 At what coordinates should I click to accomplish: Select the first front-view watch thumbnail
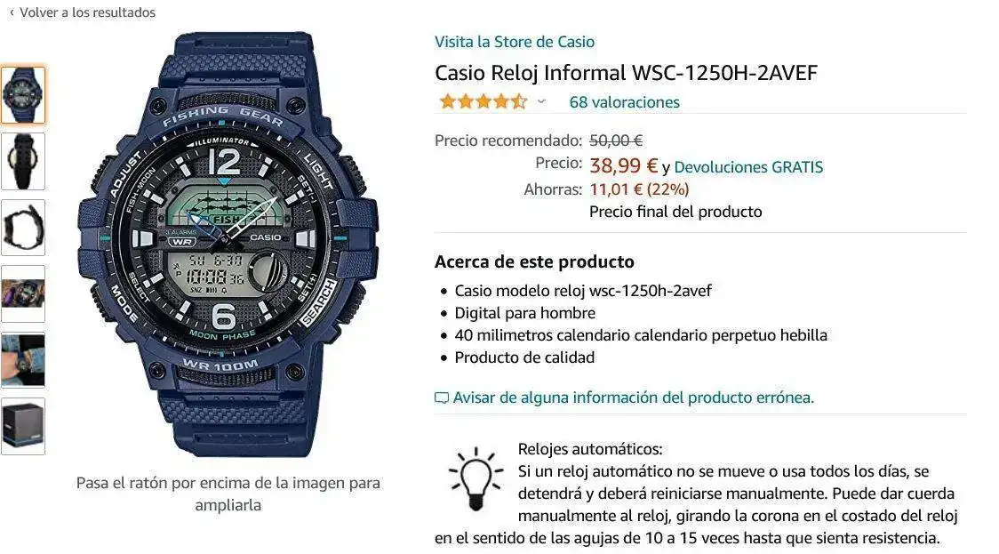(24, 95)
